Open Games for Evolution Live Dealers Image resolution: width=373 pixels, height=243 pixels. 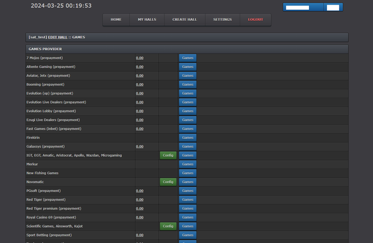pyautogui.click(x=188, y=102)
